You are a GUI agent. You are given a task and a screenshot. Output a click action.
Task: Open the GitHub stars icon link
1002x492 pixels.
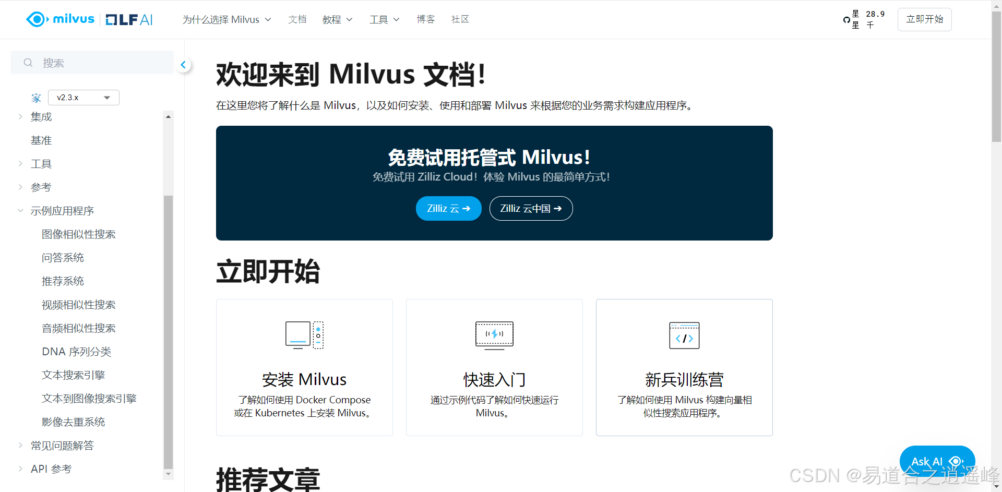[846, 20]
